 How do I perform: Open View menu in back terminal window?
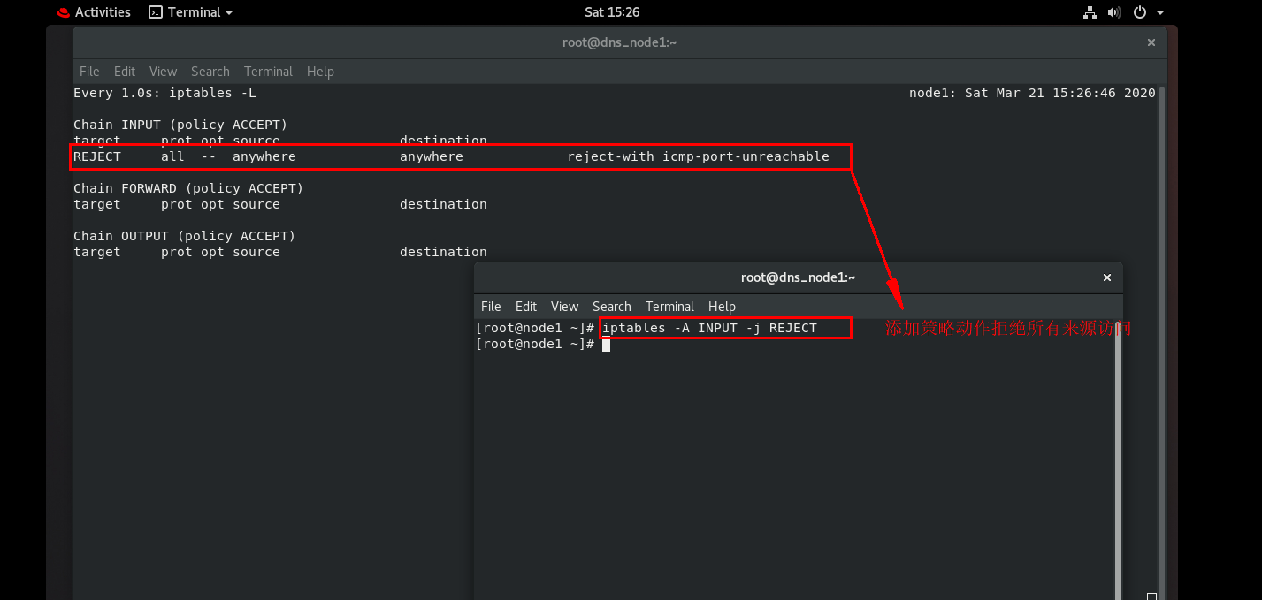tap(163, 72)
